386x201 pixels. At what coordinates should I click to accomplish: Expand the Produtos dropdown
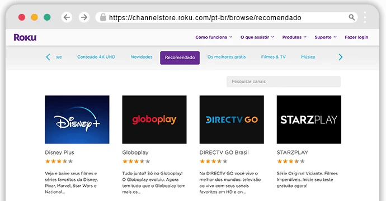294,37
